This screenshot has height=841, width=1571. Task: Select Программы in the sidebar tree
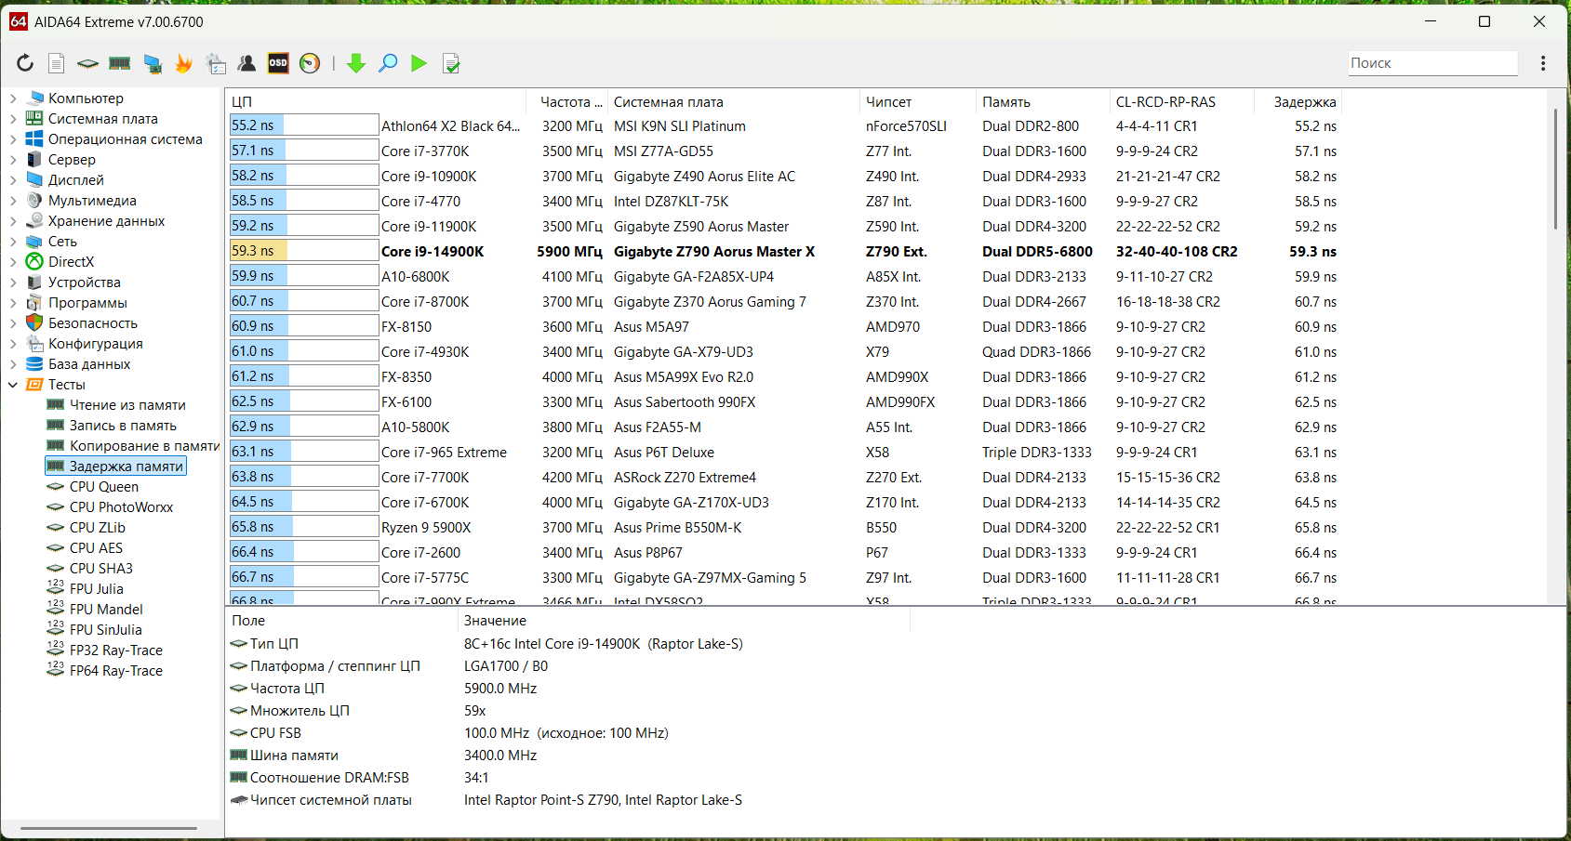point(87,303)
